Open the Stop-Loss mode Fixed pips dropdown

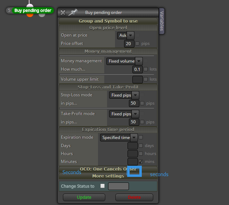coord(124,95)
